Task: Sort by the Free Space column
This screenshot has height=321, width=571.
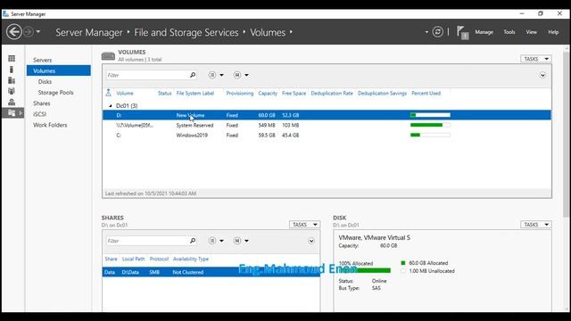Action: [294, 93]
